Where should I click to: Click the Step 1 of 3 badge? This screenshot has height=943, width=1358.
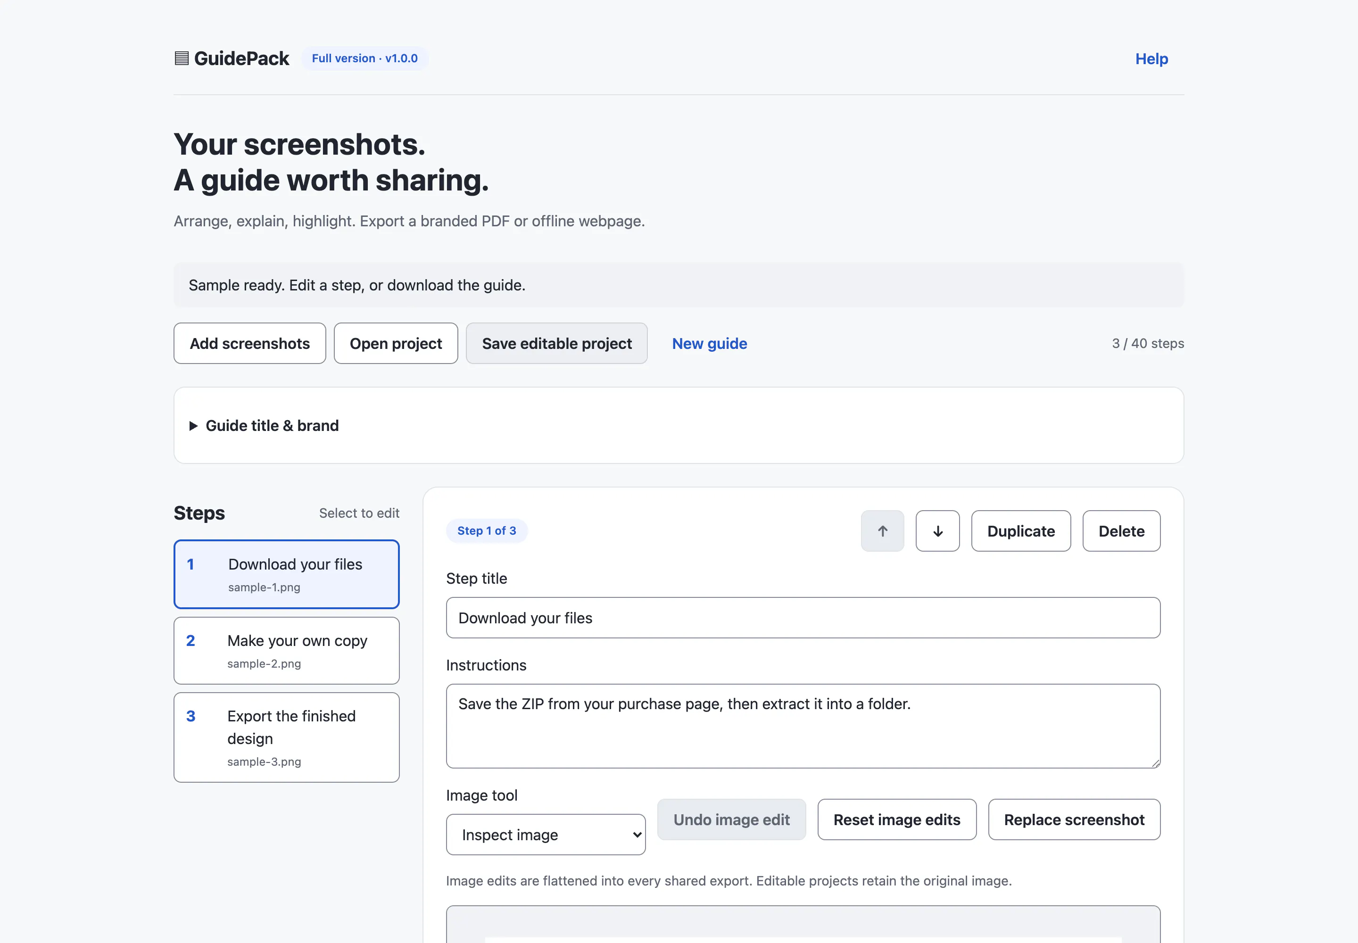[x=486, y=530]
